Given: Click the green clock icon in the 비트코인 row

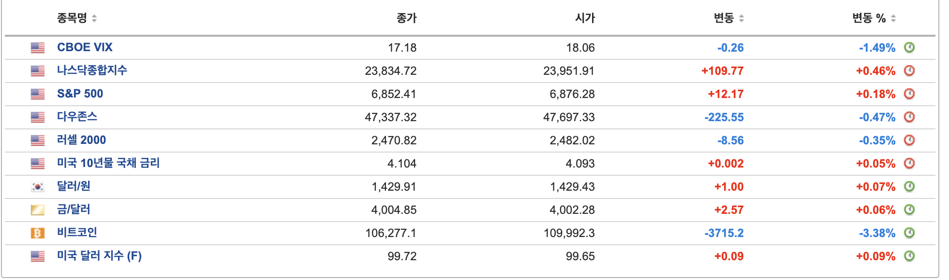Looking at the screenshot, I should point(909,233).
